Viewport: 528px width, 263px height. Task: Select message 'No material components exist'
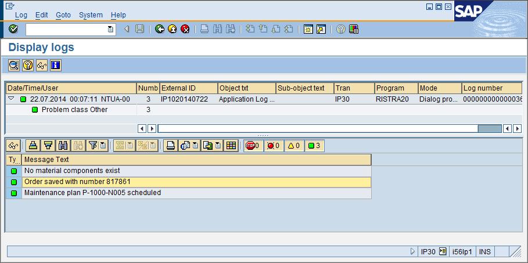197,171
